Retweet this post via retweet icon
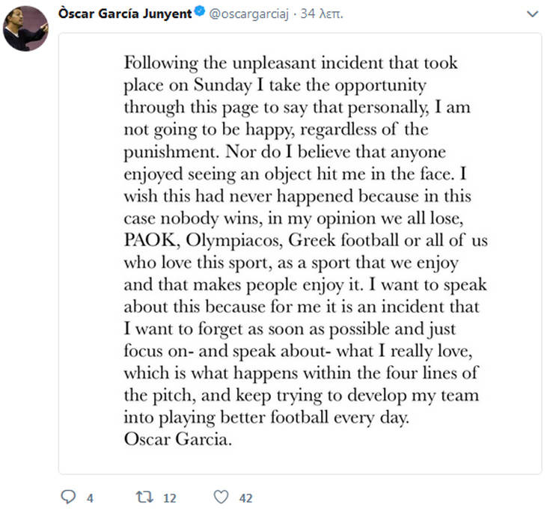This screenshot has height=511, width=550. [x=142, y=497]
